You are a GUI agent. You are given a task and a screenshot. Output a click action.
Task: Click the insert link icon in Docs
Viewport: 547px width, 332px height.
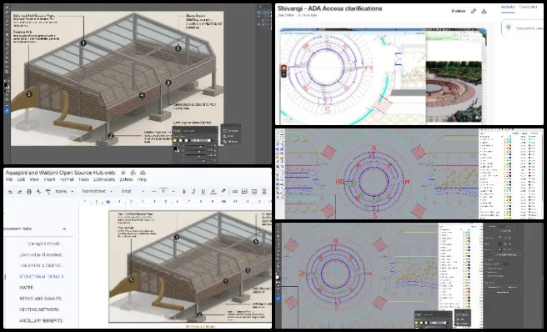(x=235, y=191)
